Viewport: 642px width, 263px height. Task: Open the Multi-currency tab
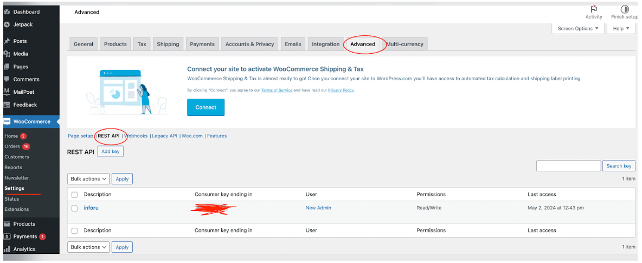(405, 44)
